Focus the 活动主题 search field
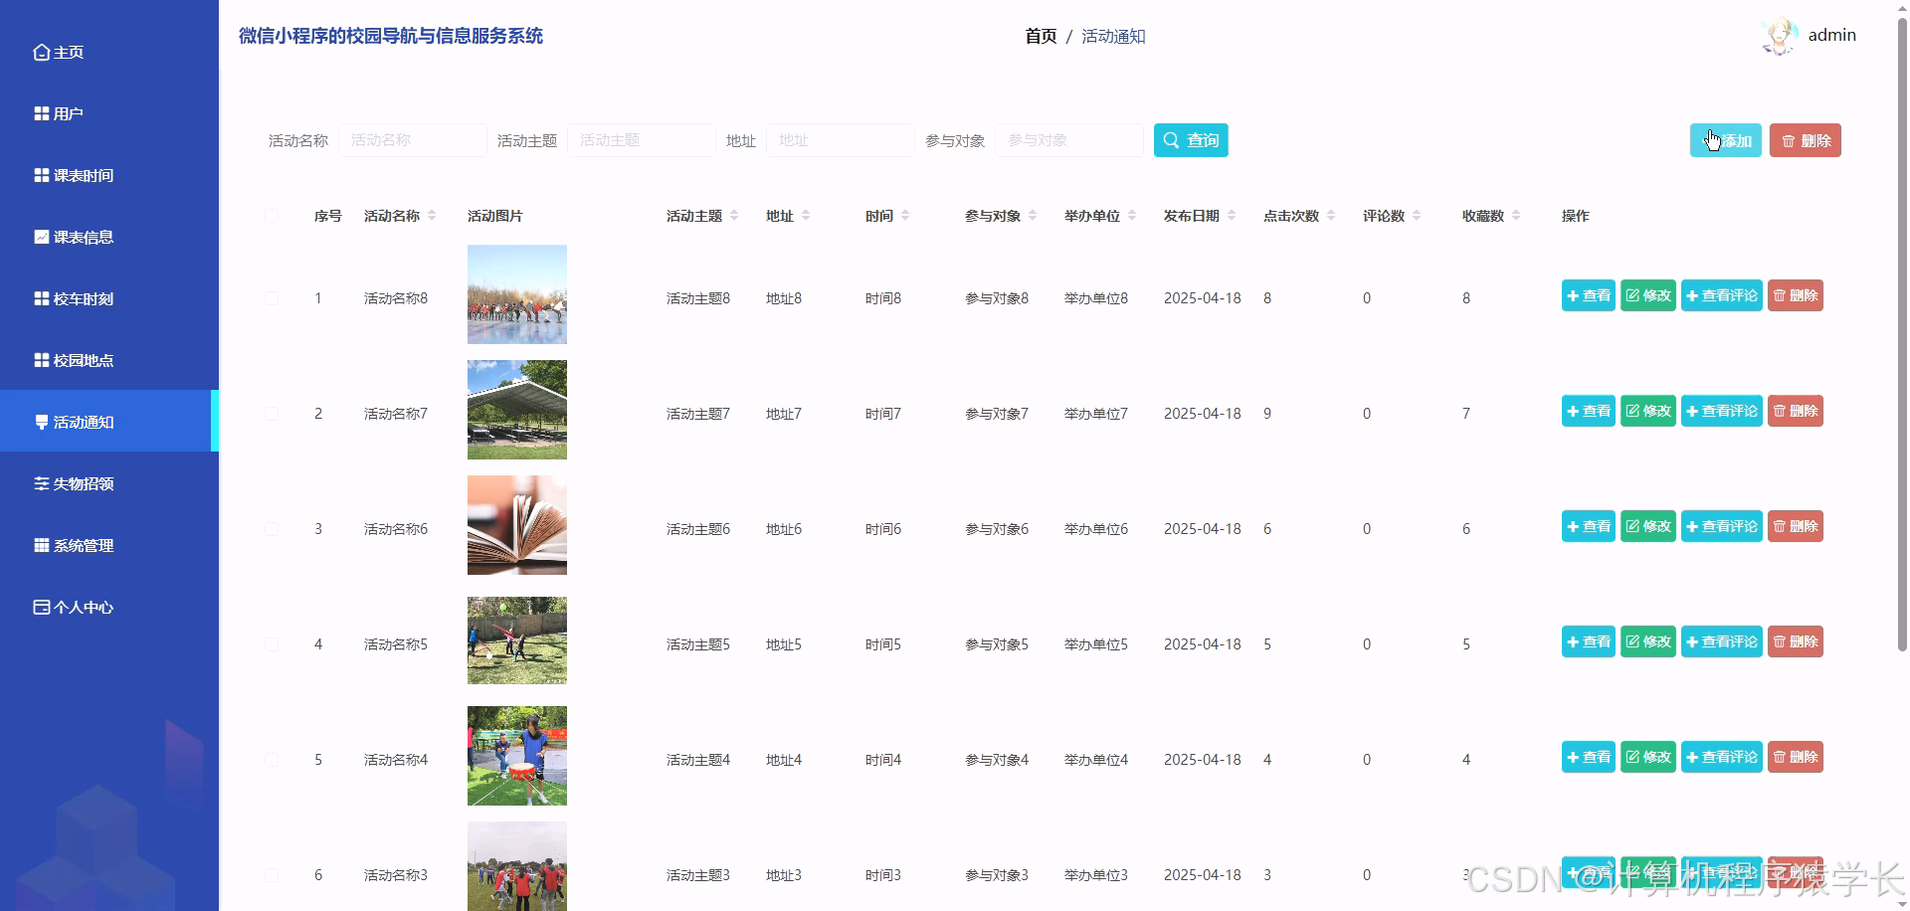 pyautogui.click(x=642, y=140)
